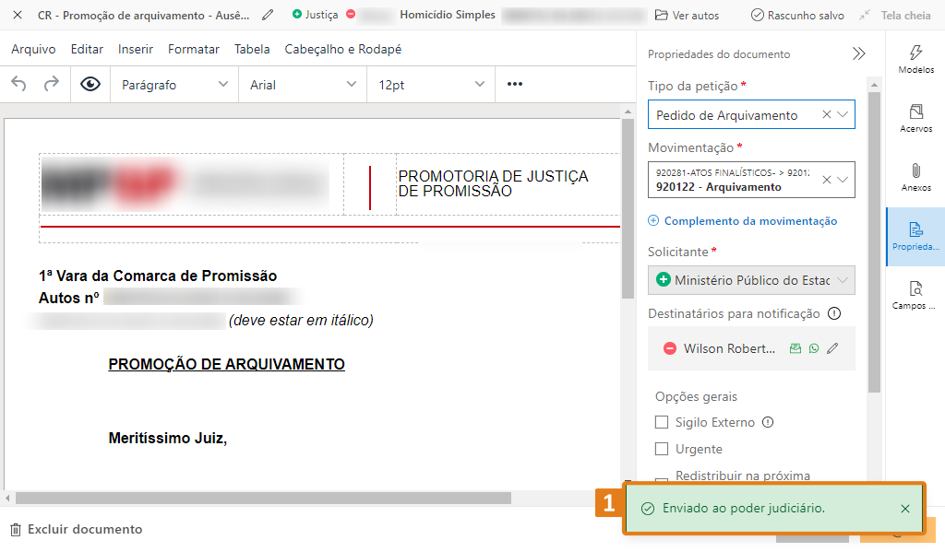
Task: Send notification to Wilson via WhatsApp icon
Action: point(814,348)
